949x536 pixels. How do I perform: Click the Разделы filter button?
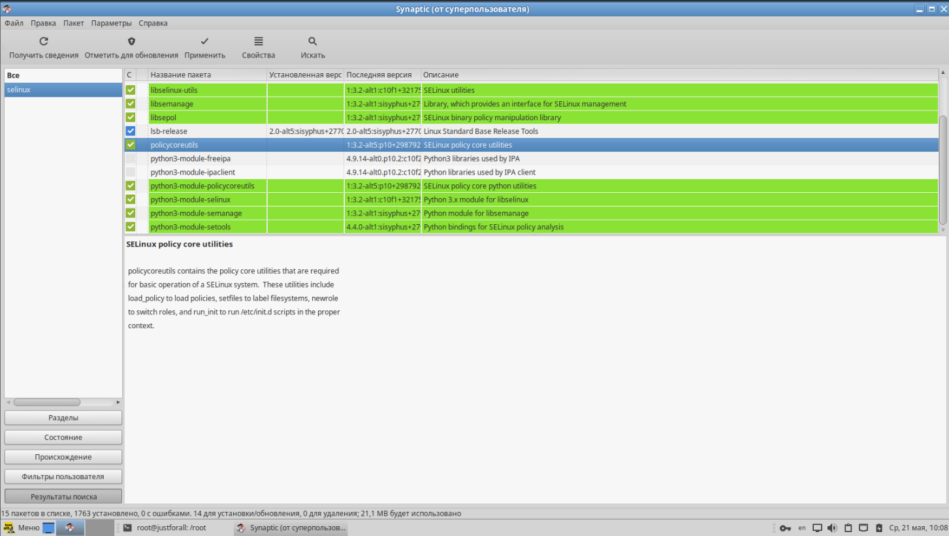[x=63, y=418]
